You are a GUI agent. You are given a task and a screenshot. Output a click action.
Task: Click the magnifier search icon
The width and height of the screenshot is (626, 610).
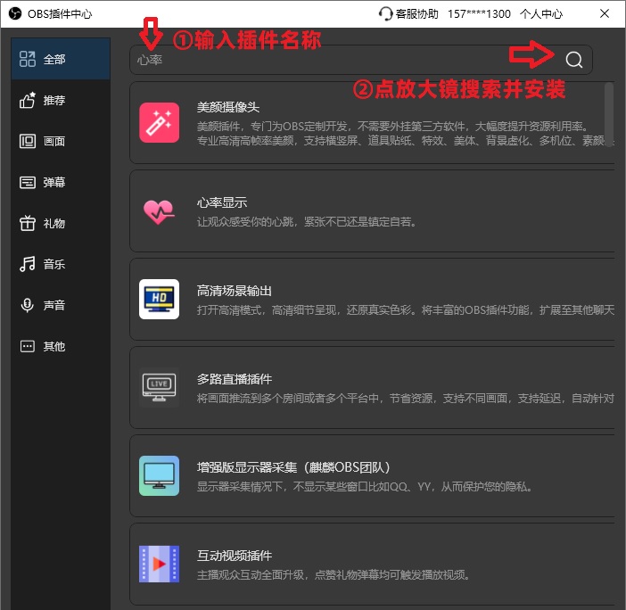click(573, 60)
